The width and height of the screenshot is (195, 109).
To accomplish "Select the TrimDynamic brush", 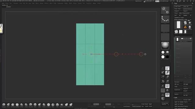I will (48, 105).
